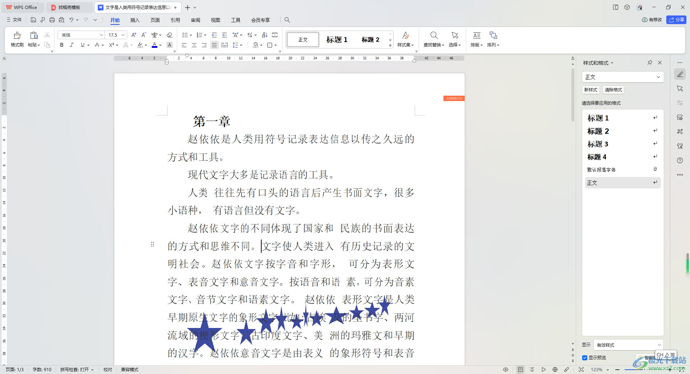Viewport: 690px width, 374px height.
Task: Expand the style gallery more arrow
Action: click(x=390, y=46)
